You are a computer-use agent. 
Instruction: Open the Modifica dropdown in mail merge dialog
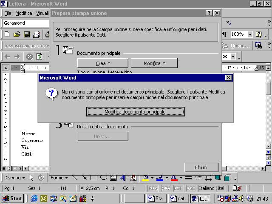[x=154, y=63]
